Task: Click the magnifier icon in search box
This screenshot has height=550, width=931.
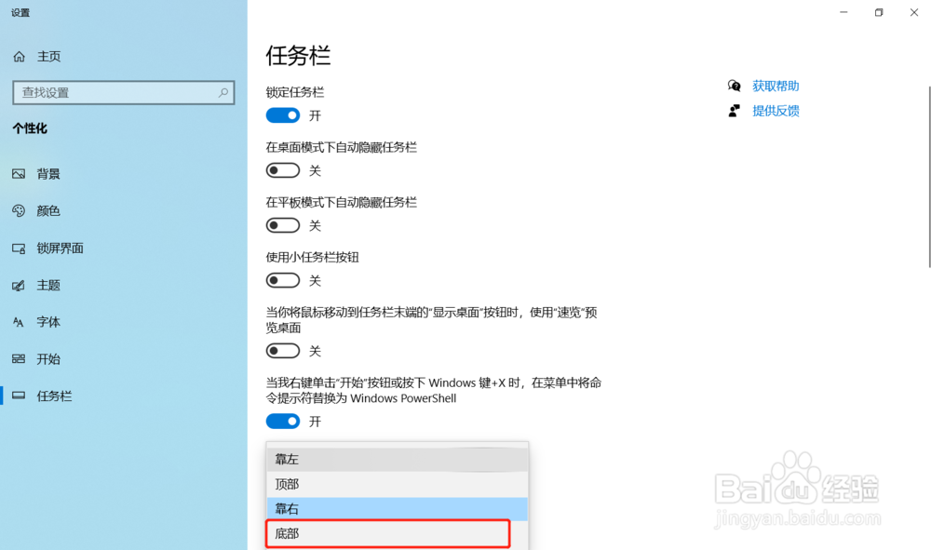Action: [x=223, y=92]
